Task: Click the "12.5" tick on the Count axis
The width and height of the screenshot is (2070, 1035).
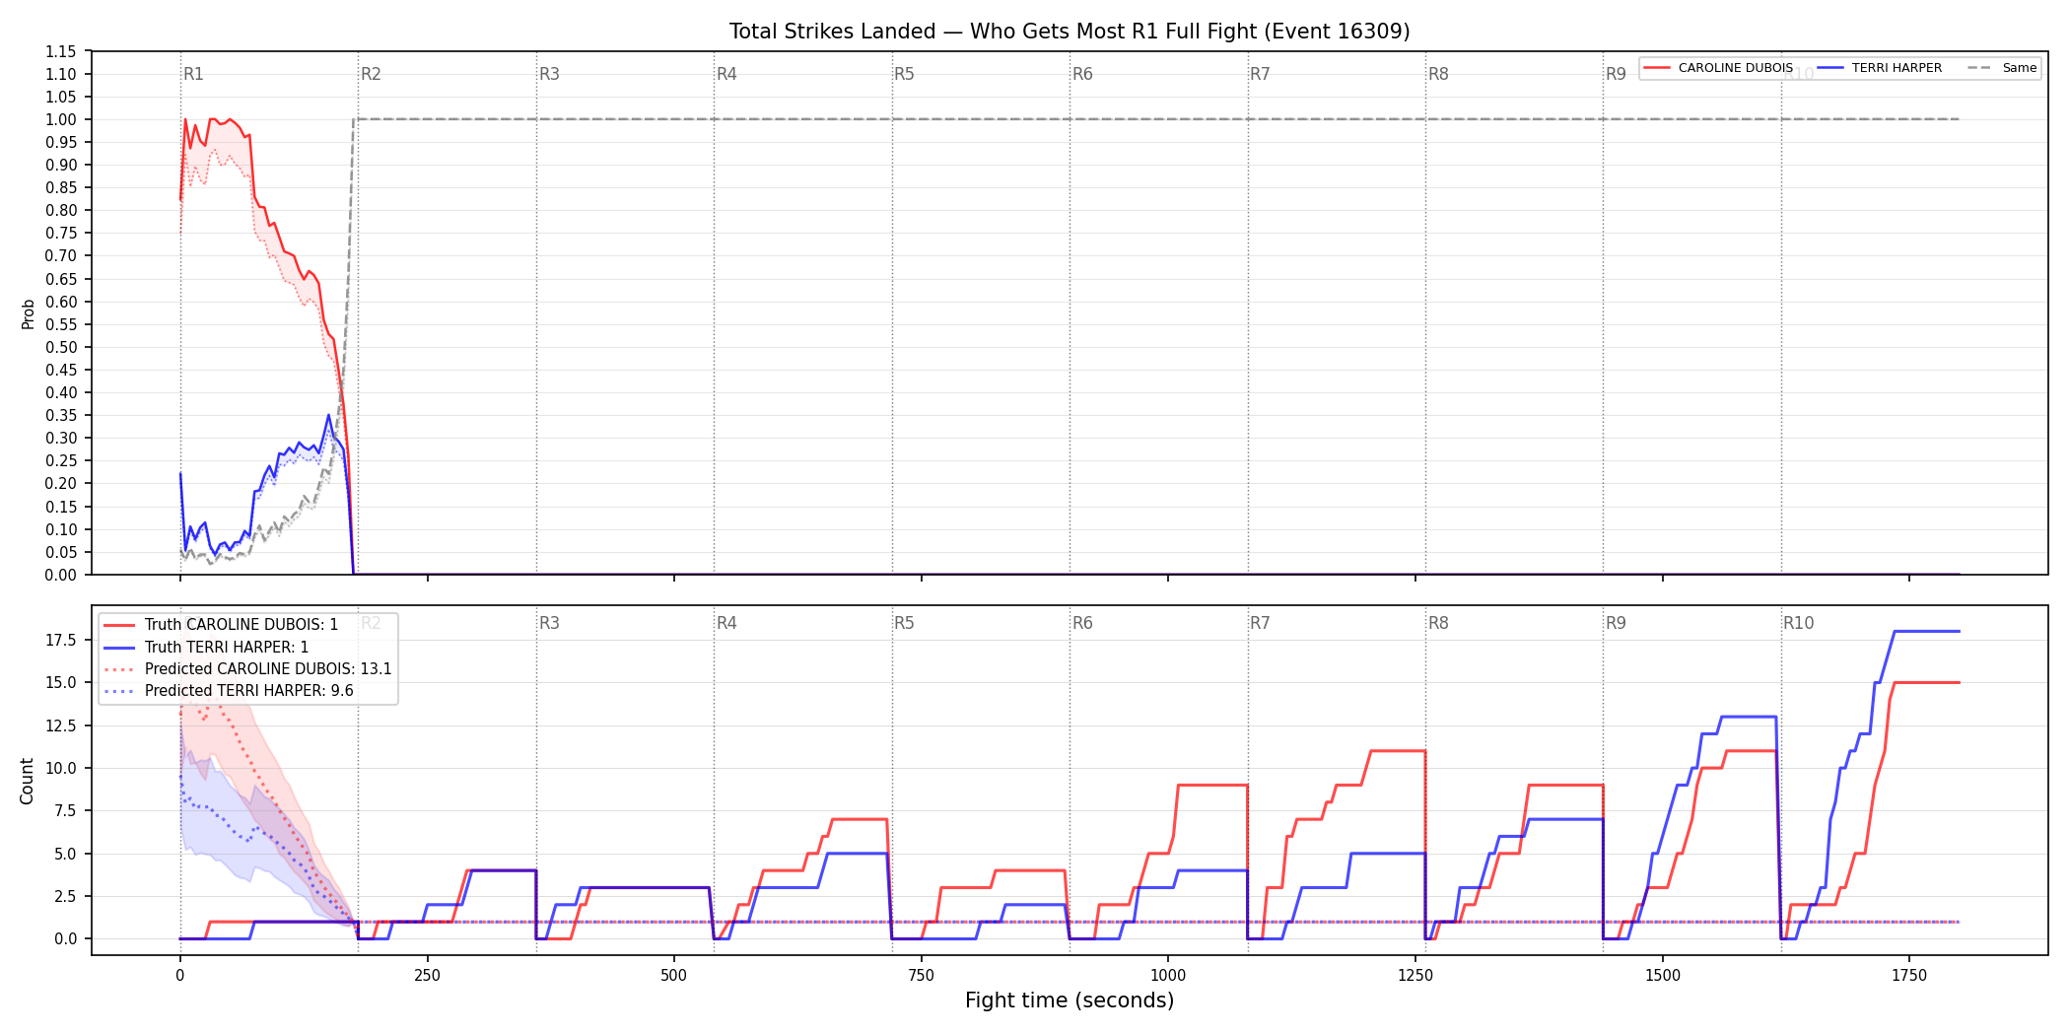Action: tap(61, 725)
